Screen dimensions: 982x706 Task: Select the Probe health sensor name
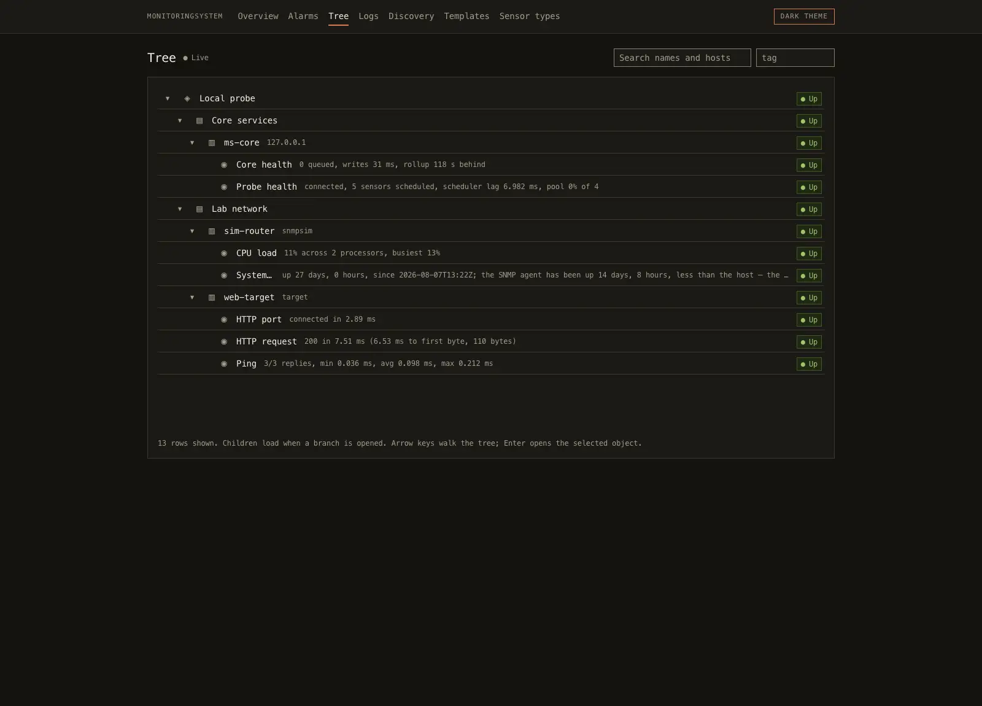(x=266, y=187)
